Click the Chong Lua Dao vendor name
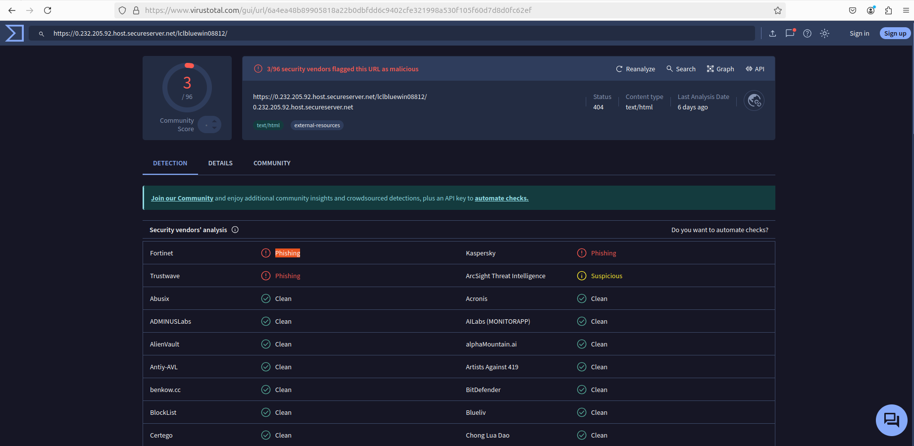 click(488, 435)
